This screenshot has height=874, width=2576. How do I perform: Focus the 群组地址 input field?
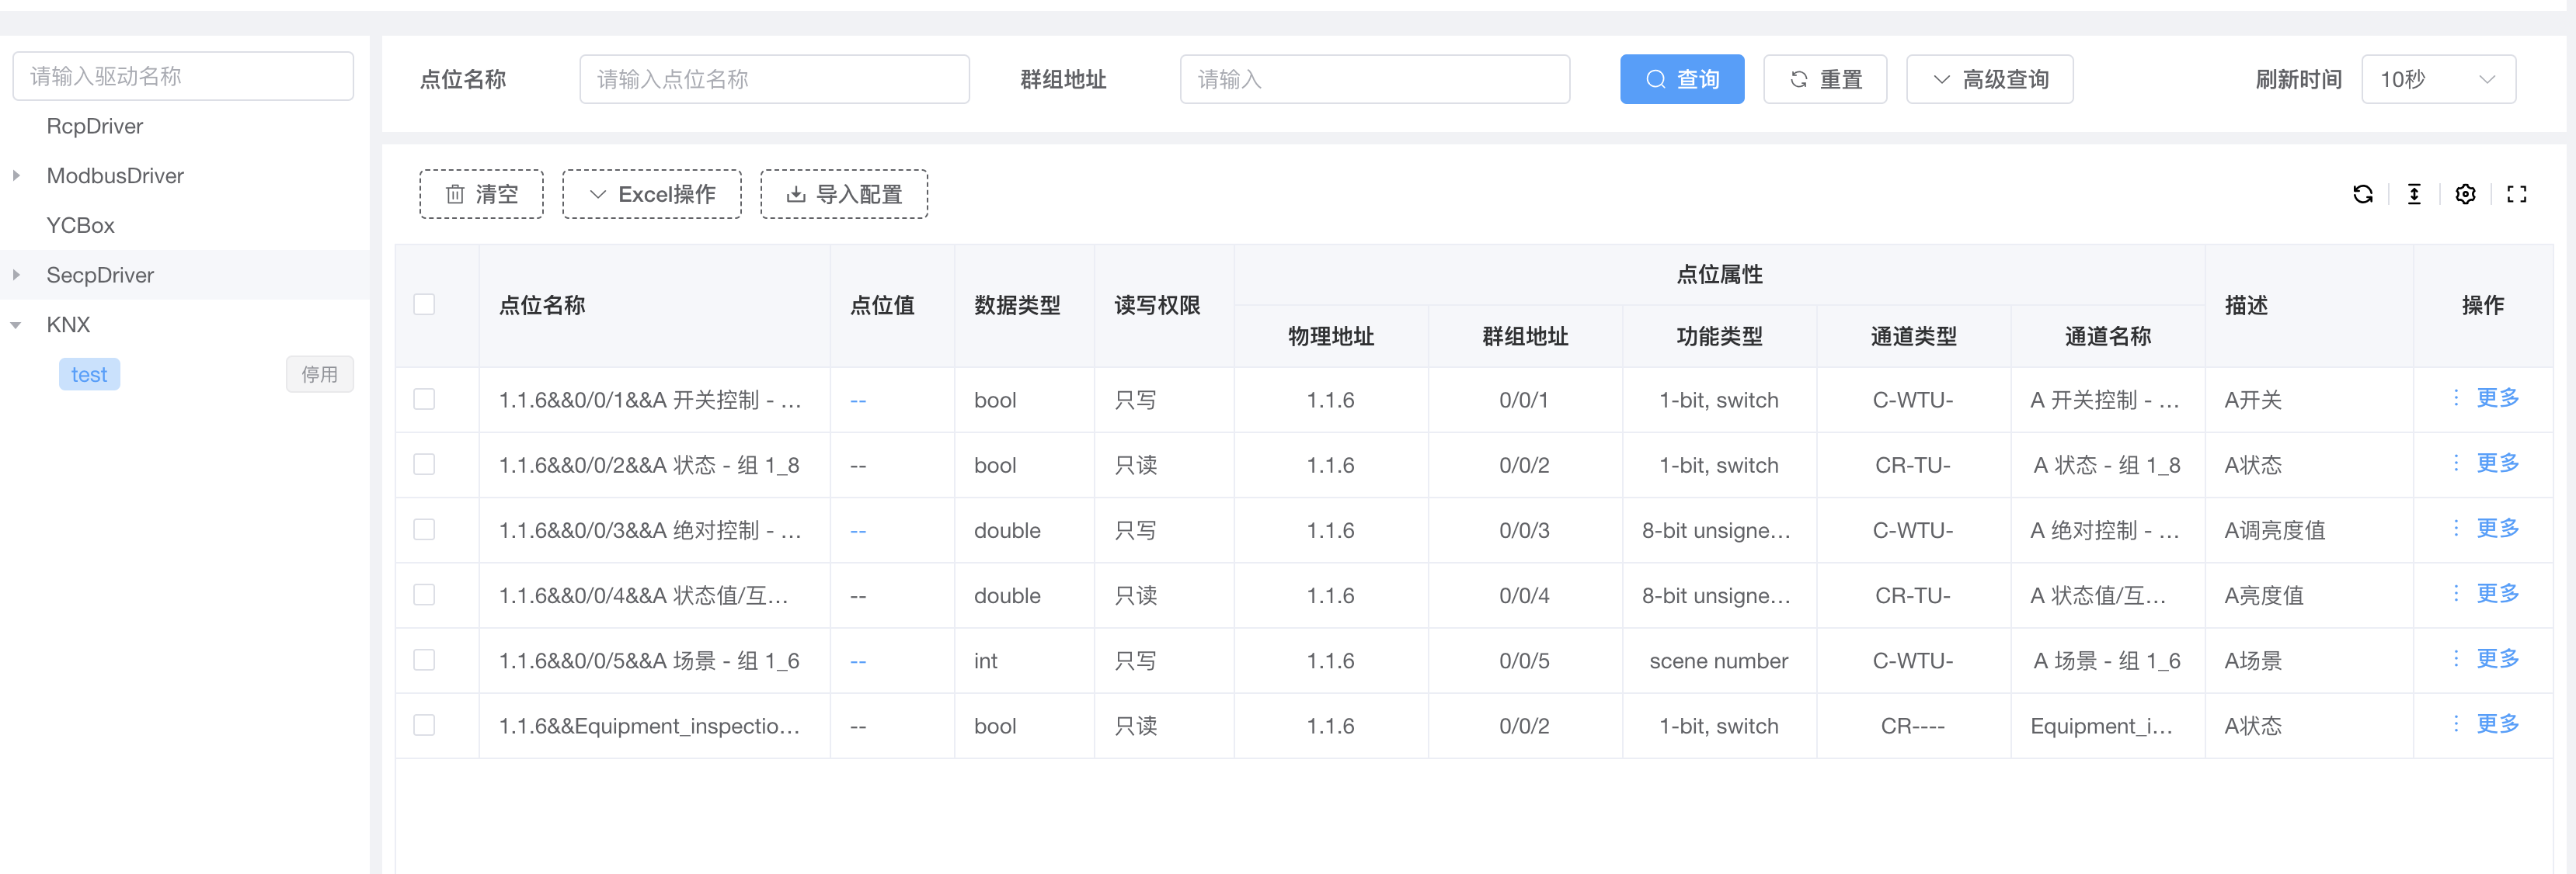pos(1374,79)
